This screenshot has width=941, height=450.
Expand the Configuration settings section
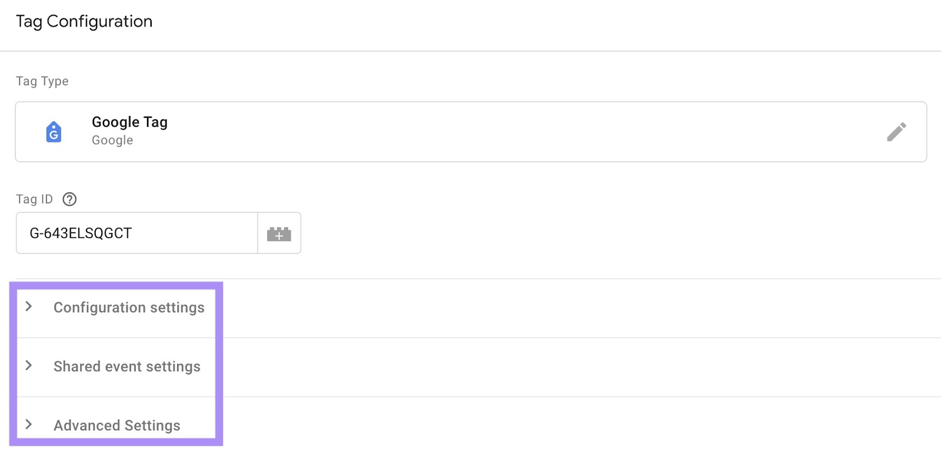click(x=129, y=307)
